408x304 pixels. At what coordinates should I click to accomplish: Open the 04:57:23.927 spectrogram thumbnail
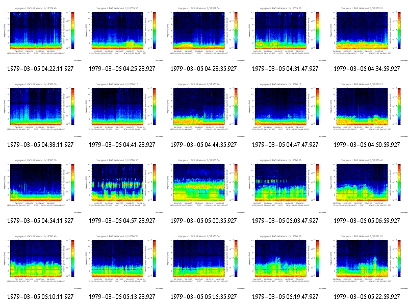click(x=122, y=186)
